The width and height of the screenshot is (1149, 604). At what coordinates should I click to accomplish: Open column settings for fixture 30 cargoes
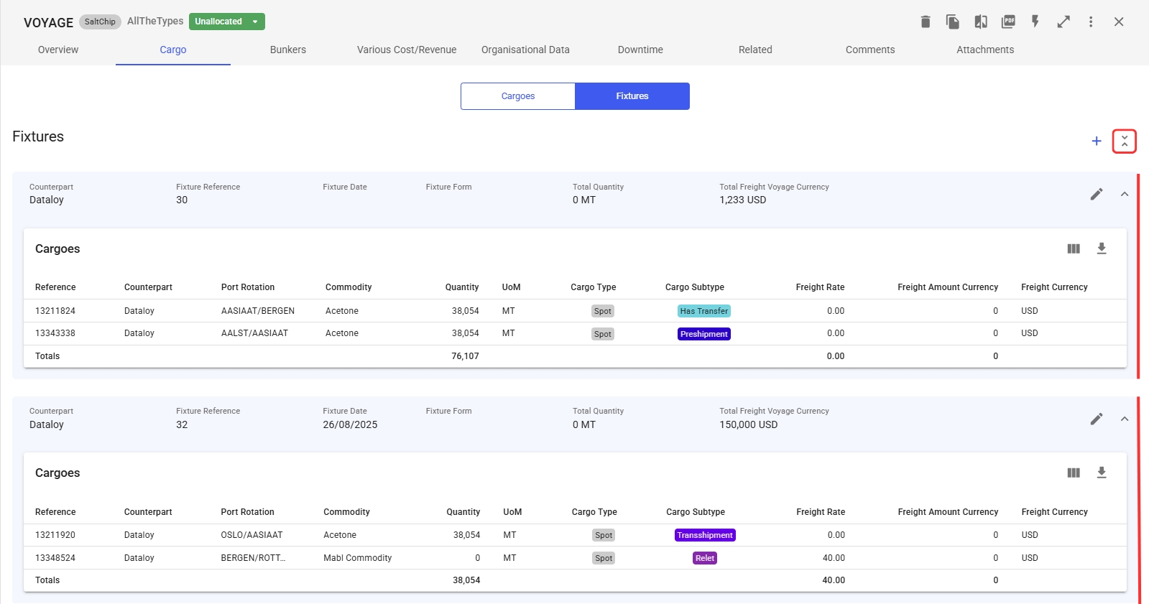pos(1074,248)
